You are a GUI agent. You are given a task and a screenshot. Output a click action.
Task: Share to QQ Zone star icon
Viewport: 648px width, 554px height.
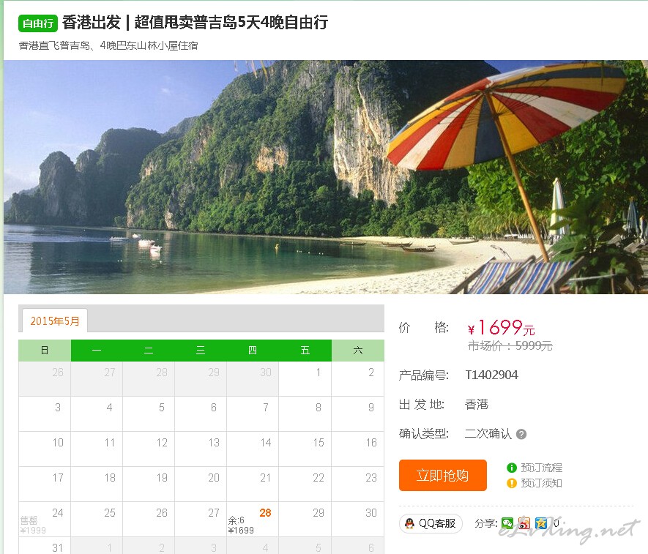point(541,523)
